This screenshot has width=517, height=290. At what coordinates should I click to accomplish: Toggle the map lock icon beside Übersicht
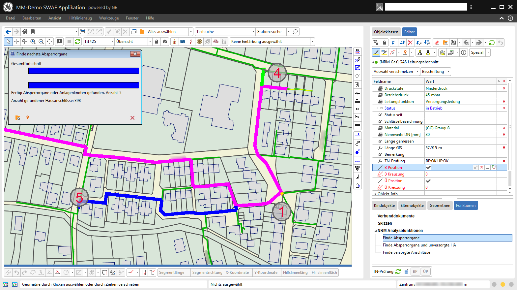point(157,42)
